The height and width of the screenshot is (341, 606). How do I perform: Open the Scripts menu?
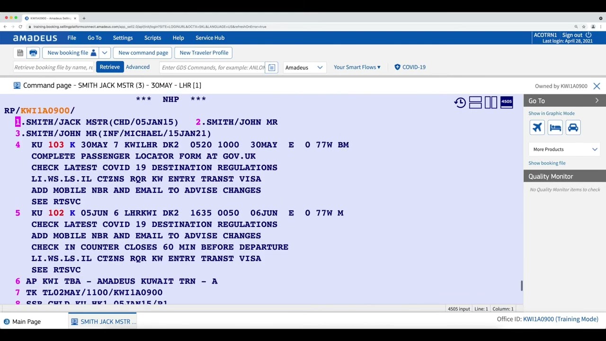coord(152,38)
